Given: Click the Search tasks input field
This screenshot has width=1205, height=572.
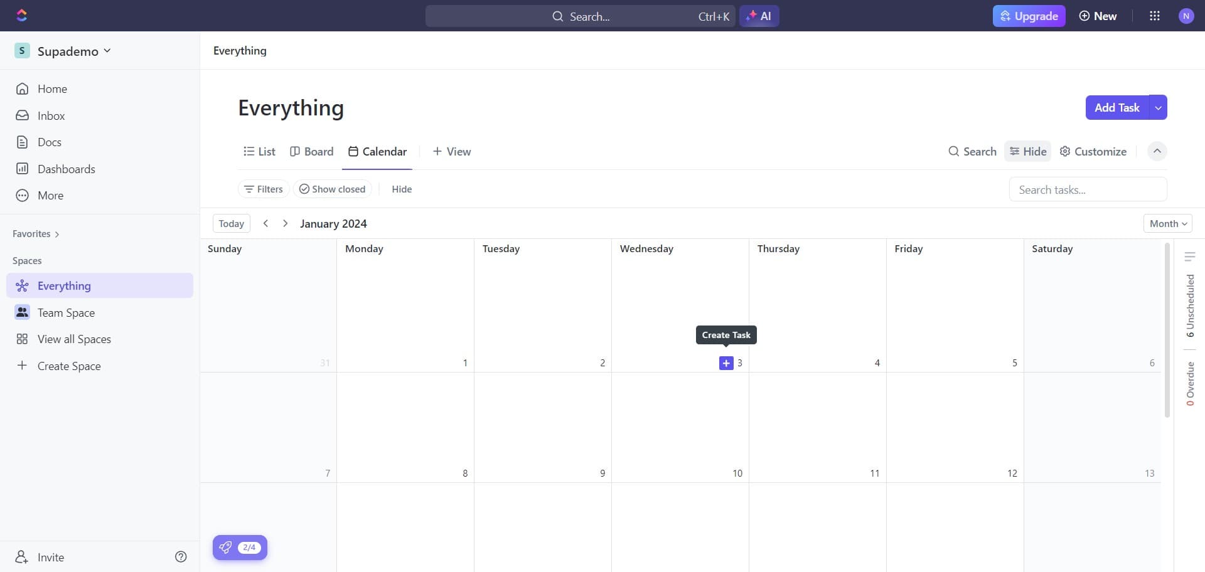Looking at the screenshot, I should pos(1088,189).
